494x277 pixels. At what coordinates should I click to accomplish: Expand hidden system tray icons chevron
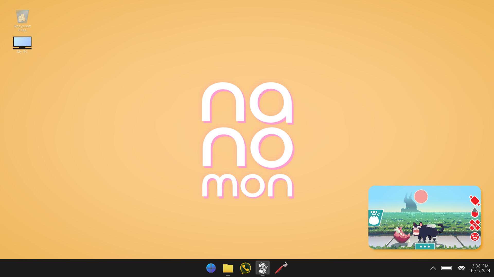434,268
